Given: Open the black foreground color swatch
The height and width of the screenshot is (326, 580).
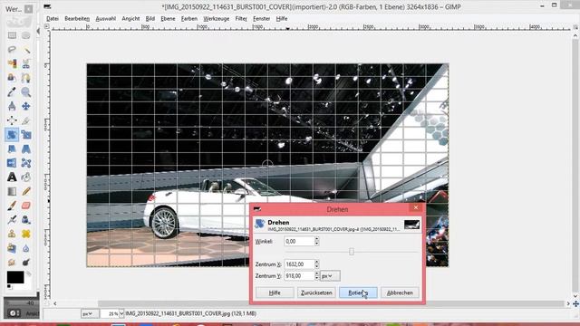Looking at the screenshot, I should (15, 277).
